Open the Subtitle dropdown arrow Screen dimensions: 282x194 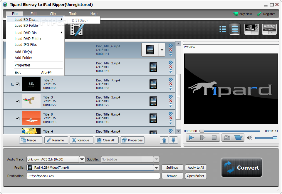[156, 159]
